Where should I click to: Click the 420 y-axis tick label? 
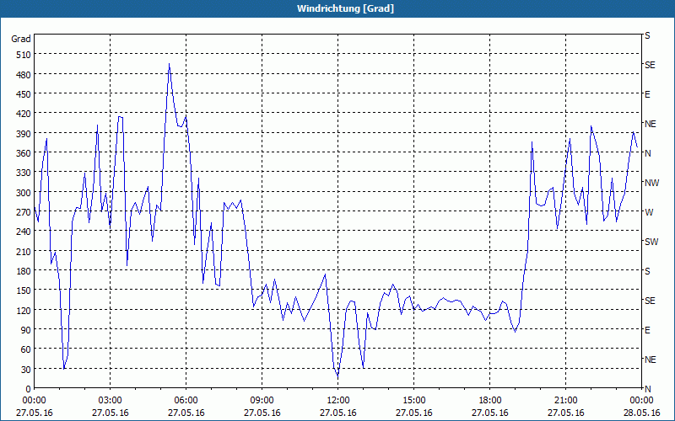(24, 114)
